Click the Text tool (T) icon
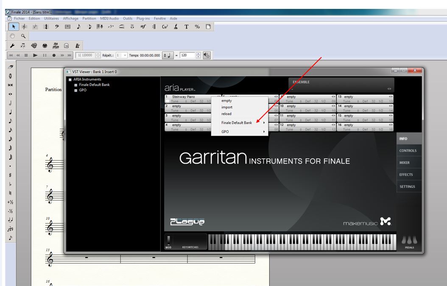This screenshot has height=286, width=447. click(186, 27)
